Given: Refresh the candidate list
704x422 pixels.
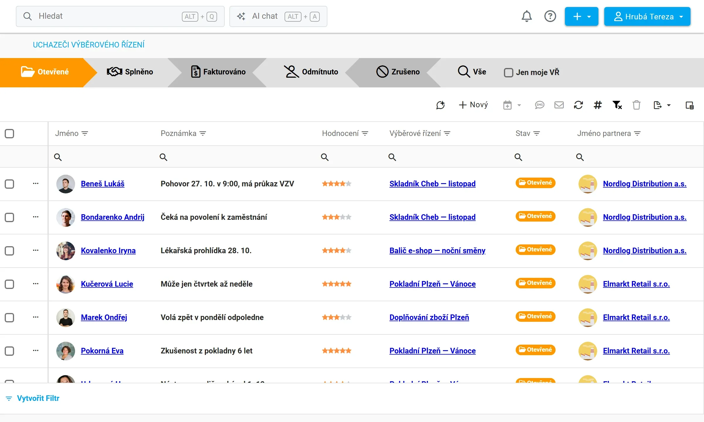Looking at the screenshot, I should point(578,105).
